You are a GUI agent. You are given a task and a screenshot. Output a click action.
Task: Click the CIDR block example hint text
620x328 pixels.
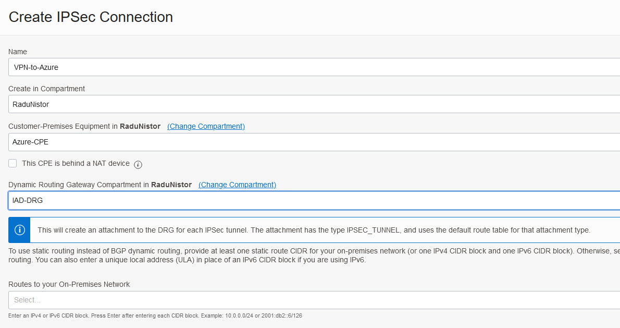tap(155, 316)
